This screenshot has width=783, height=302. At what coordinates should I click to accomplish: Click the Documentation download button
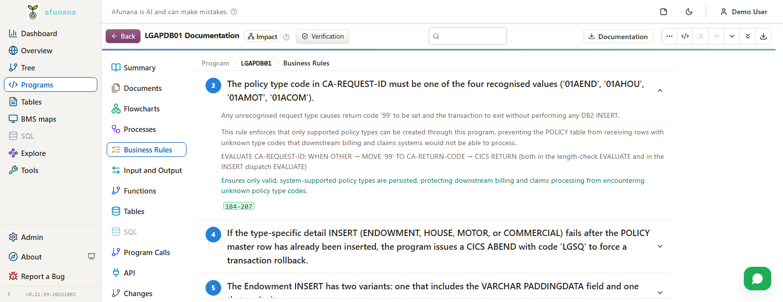click(x=618, y=36)
